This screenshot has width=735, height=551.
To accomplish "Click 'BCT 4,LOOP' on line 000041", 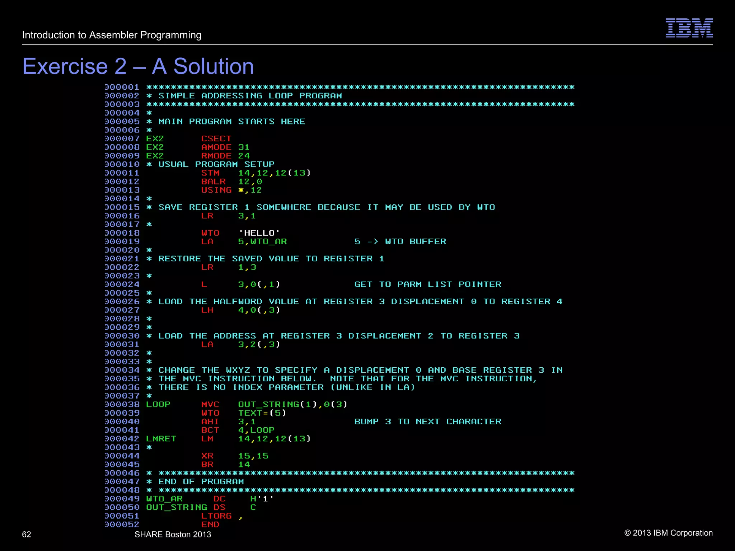I will tap(238, 430).
